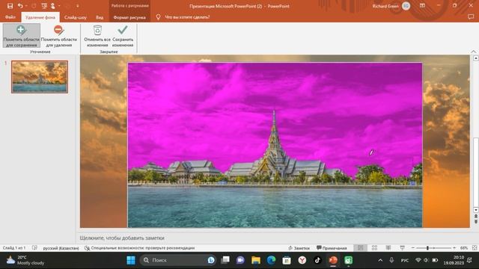Open the Формат рисунка tab
The image size is (479, 269).
pos(129,17)
